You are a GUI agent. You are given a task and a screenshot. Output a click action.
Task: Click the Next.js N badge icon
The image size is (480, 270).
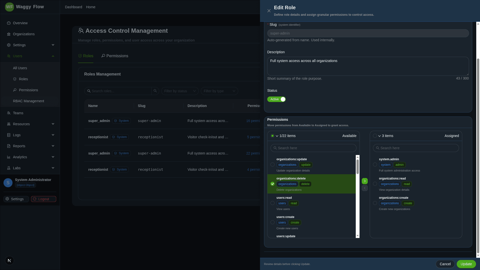[9, 260]
